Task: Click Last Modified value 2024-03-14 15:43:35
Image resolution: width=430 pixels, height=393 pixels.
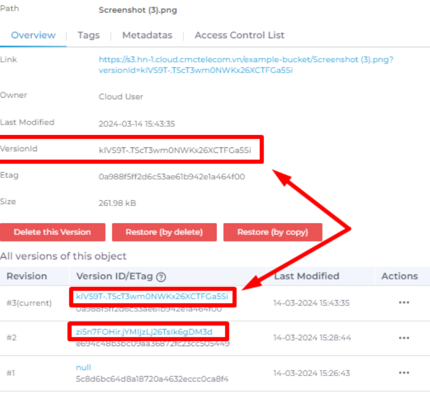Action: tap(136, 124)
